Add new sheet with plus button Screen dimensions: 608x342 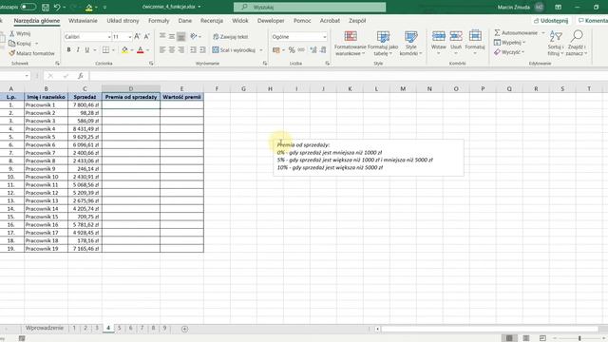tap(184, 329)
